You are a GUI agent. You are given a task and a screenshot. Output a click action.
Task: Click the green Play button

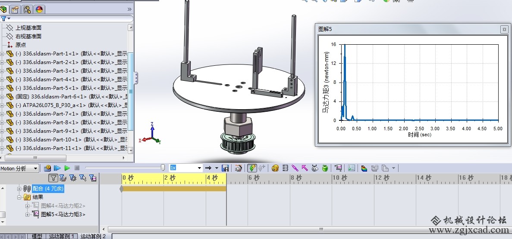point(67,168)
